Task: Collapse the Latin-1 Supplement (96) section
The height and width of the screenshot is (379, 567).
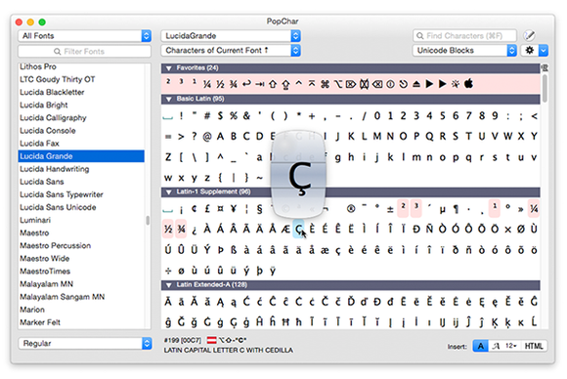Action: point(168,191)
